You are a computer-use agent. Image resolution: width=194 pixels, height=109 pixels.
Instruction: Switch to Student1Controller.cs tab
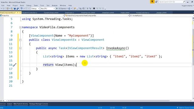[x=30, y=13]
